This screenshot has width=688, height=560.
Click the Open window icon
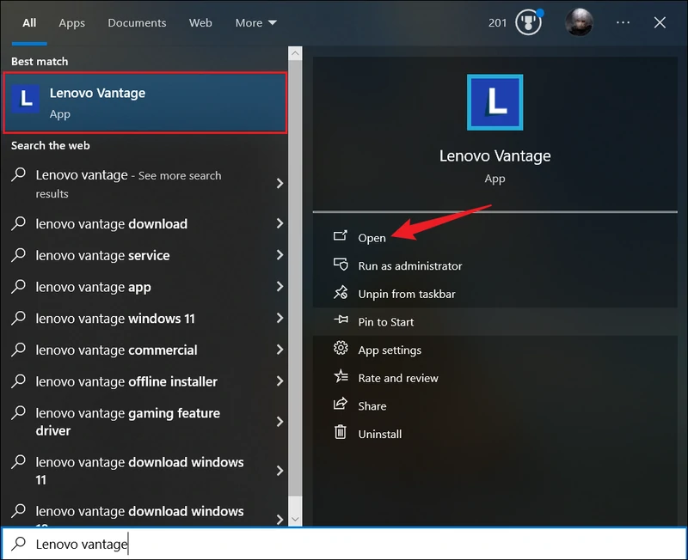point(340,236)
